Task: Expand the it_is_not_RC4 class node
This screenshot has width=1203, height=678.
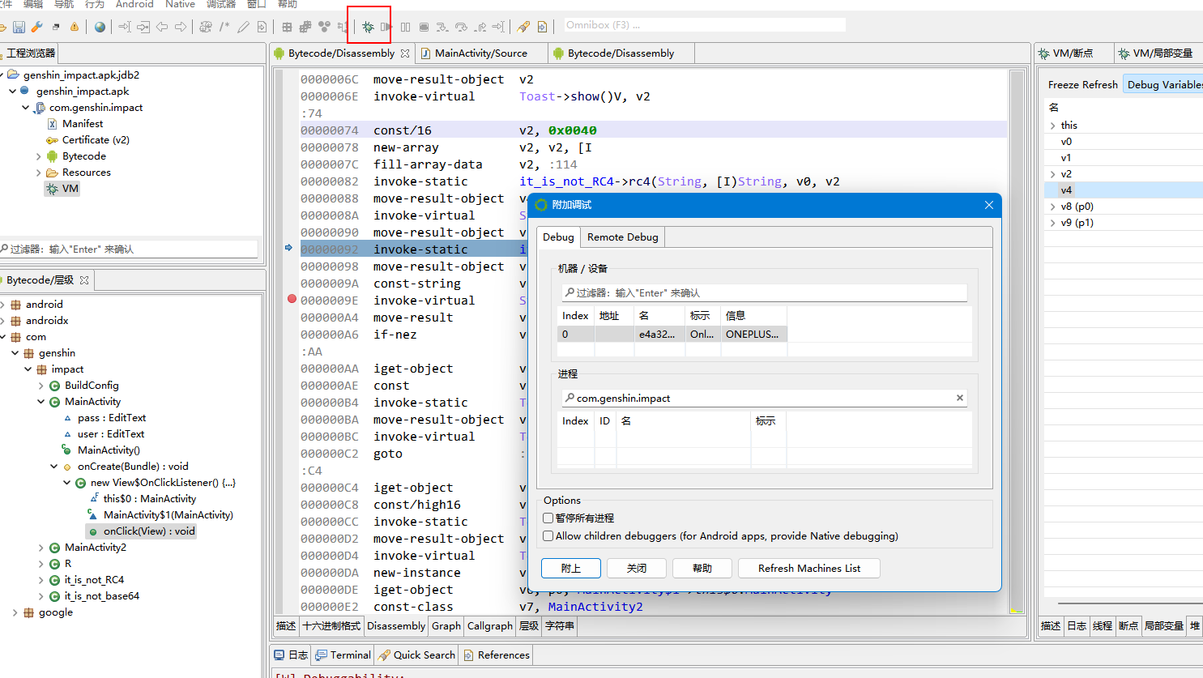Action: [x=41, y=580]
